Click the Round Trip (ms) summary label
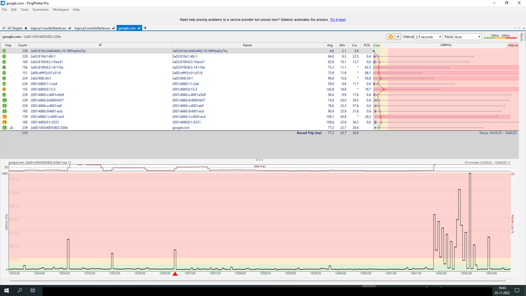The image size is (526, 296). pyautogui.click(x=309, y=133)
